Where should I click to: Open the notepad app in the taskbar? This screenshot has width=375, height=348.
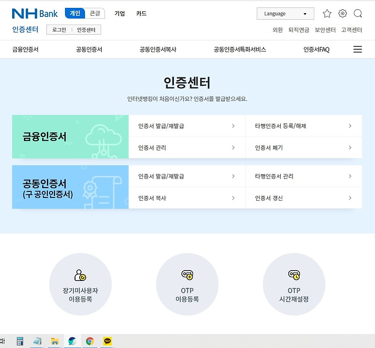pos(37,341)
